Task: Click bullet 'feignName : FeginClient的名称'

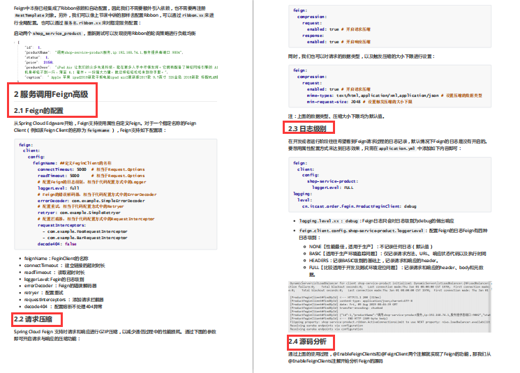Action: point(57,259)
